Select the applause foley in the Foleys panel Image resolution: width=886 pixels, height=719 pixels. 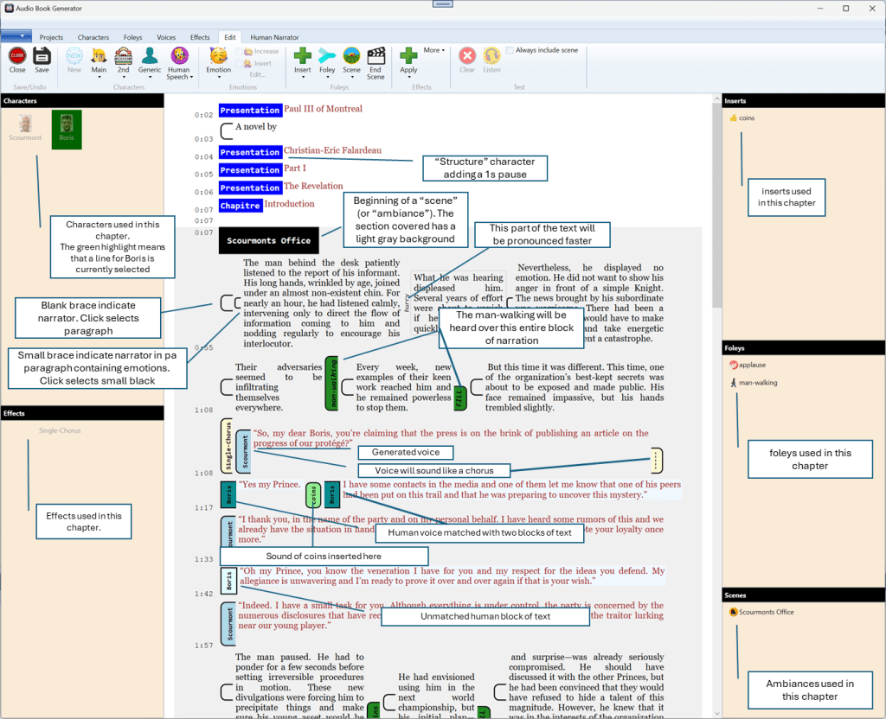[x=751, y=365]
